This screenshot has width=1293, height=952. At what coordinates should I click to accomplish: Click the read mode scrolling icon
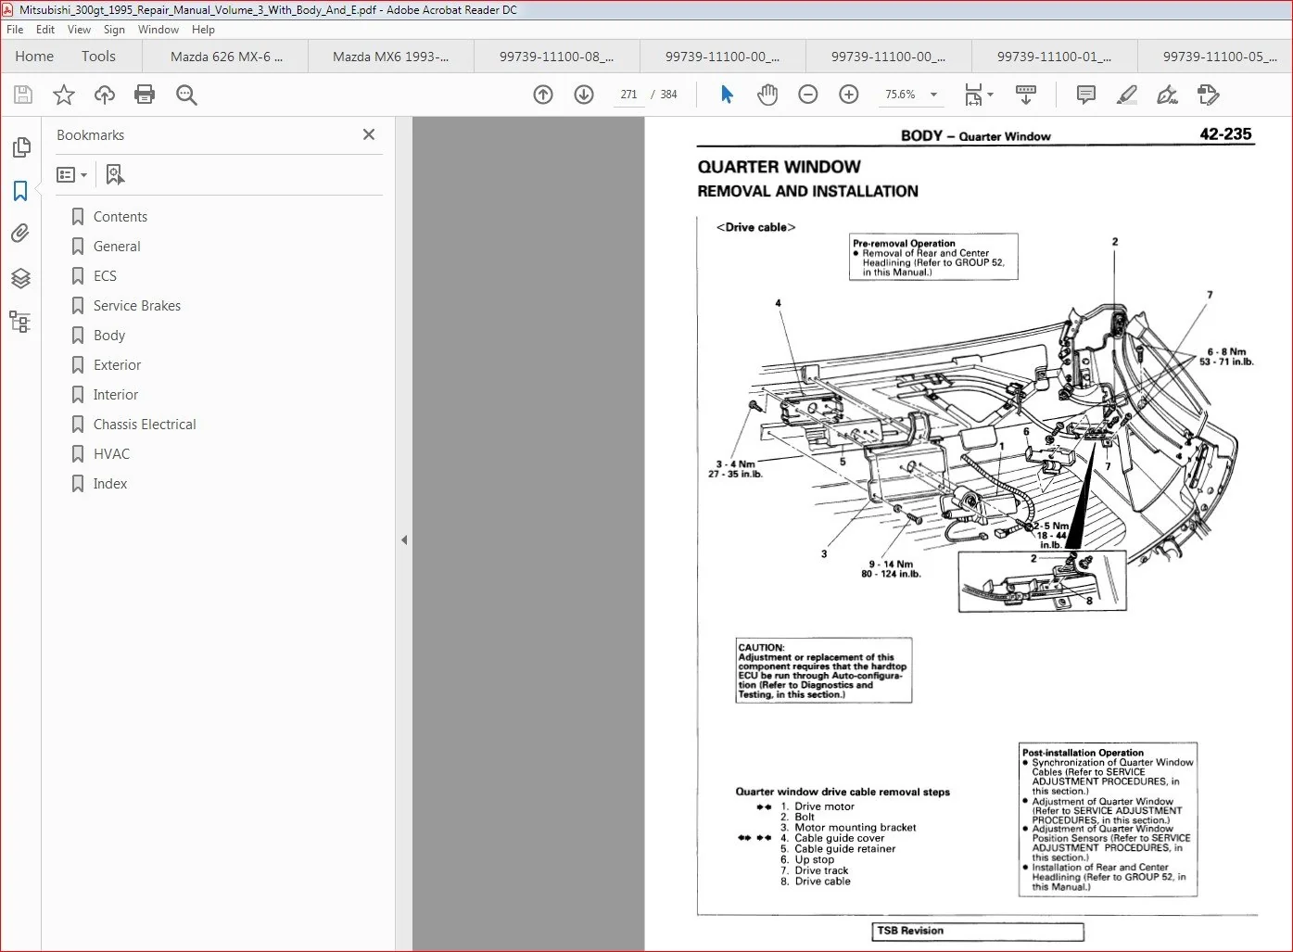coord(1026,95)
